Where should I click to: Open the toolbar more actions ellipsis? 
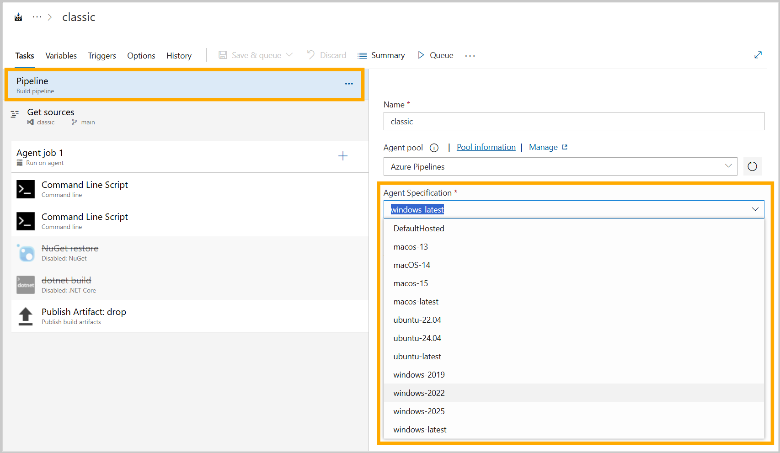[470, 56]
